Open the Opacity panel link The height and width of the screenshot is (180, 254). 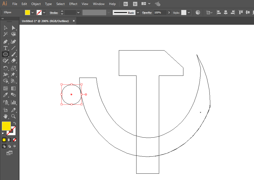(x=147, y=13)
